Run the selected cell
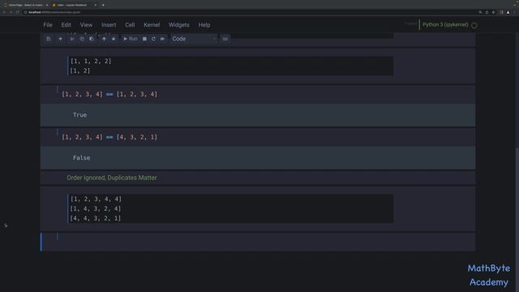The height and width of the screenshot is (292, 519). [x=131, y=39]
